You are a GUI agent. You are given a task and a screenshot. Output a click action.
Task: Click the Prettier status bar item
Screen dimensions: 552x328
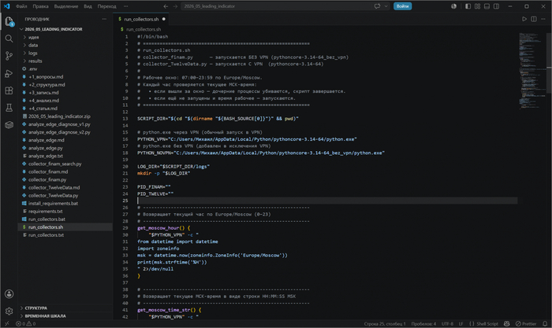(526, 324)
